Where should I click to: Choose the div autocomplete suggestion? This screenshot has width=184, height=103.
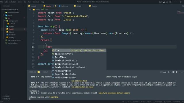coord(79,50)
